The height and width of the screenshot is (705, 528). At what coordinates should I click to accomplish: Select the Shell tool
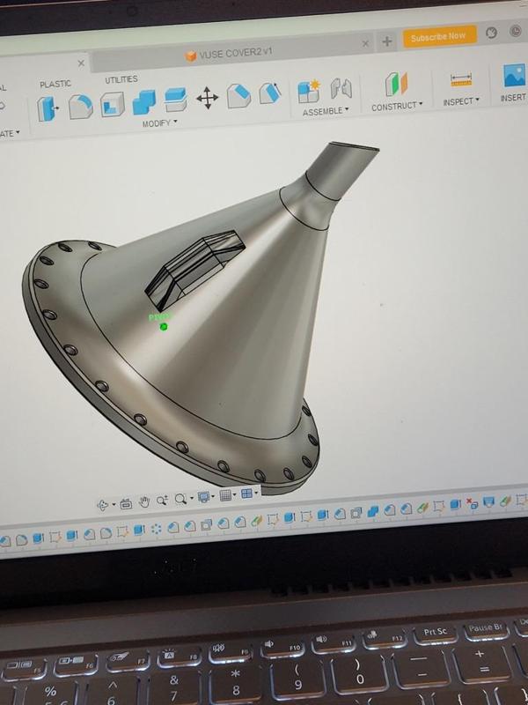pos(113,104)
